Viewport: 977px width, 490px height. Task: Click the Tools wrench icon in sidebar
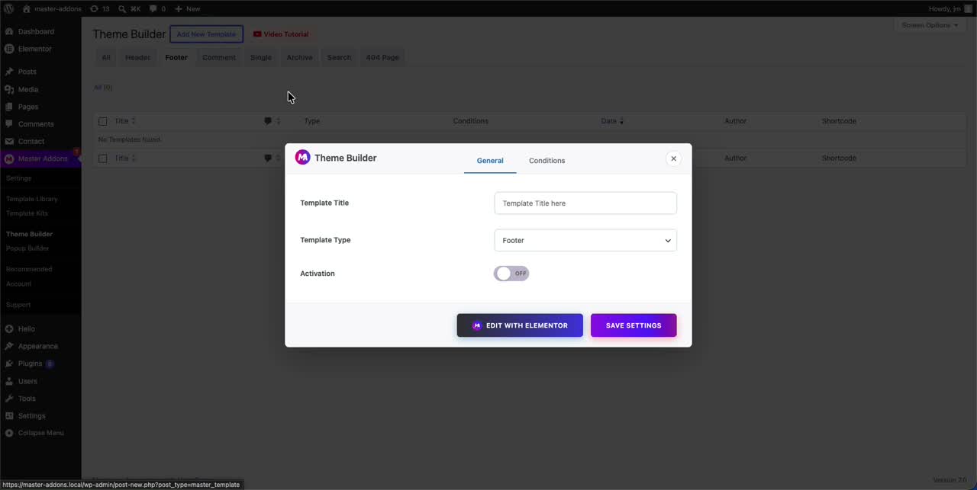point(9,399)
